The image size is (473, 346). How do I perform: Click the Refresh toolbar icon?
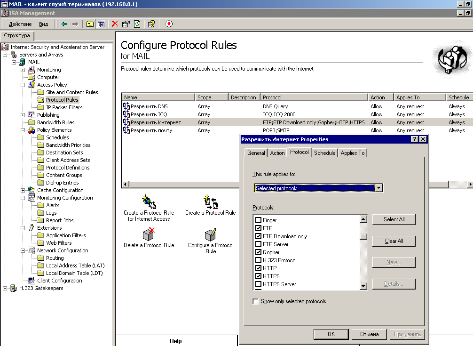137,24
